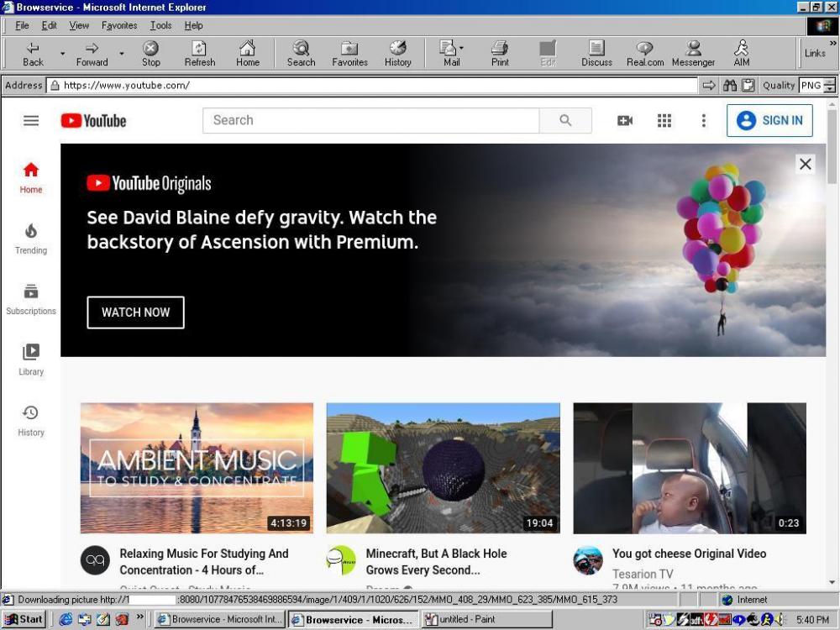Open the Trending section in the sidebar
Viewport: 840px width, 630px height.
pyautogui.click(x=31, y=238)
